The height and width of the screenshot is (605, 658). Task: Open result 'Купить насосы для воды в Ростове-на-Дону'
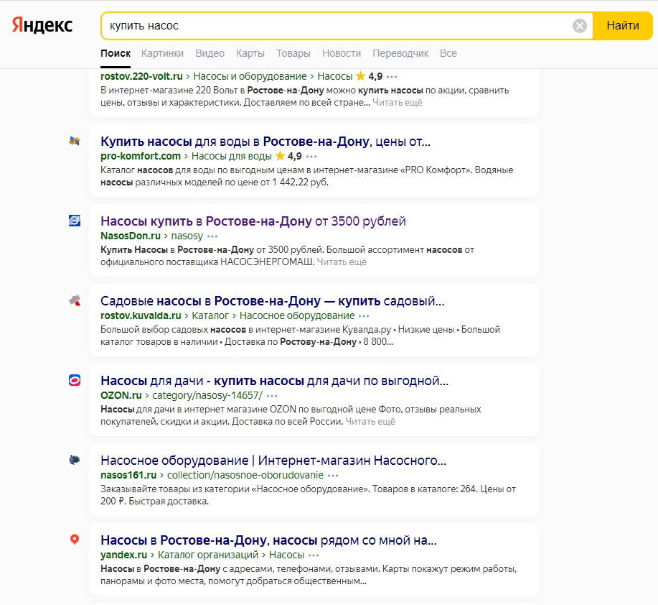coord(265,142)
